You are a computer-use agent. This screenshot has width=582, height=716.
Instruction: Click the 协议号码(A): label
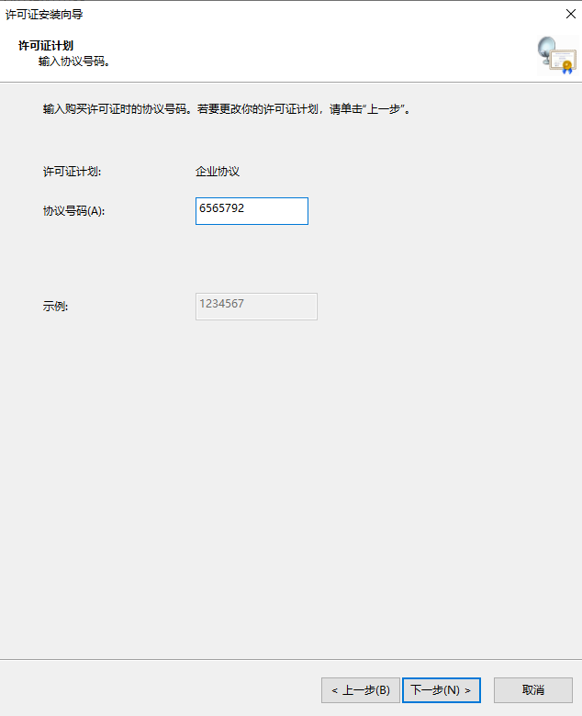(74, 211)
